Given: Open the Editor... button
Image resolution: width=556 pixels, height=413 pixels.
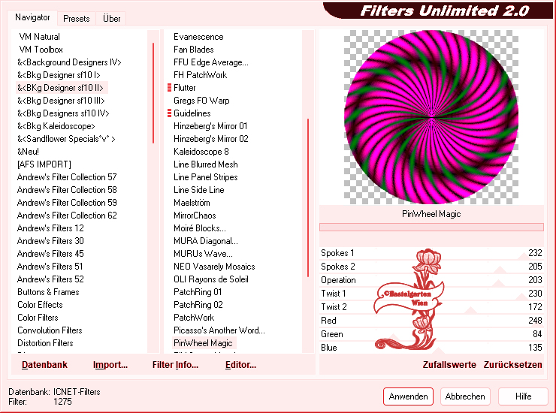Looking at the screenshot, I should coord(240,365).
